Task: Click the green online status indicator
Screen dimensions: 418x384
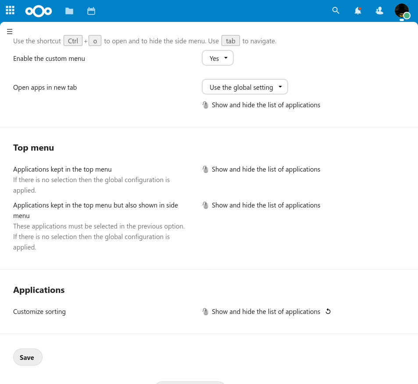Action: click(x=407, y=16)
